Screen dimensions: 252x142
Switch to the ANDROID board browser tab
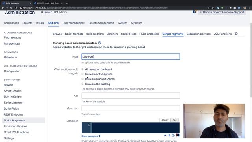tap(48, 3)
